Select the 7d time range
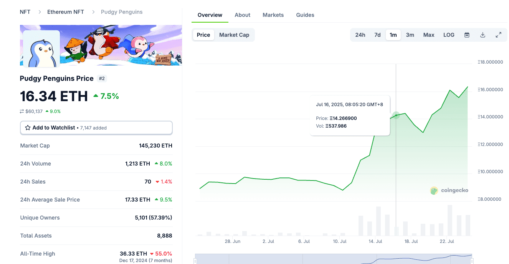 (377, 35)
